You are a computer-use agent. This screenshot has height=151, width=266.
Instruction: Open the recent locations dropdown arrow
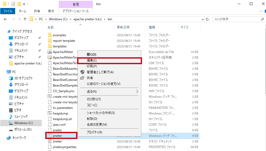coord(19,19)
